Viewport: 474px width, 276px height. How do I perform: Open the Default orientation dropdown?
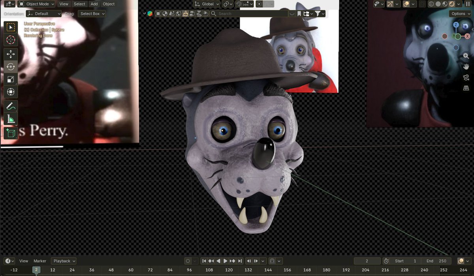click(x=43, y=13)
